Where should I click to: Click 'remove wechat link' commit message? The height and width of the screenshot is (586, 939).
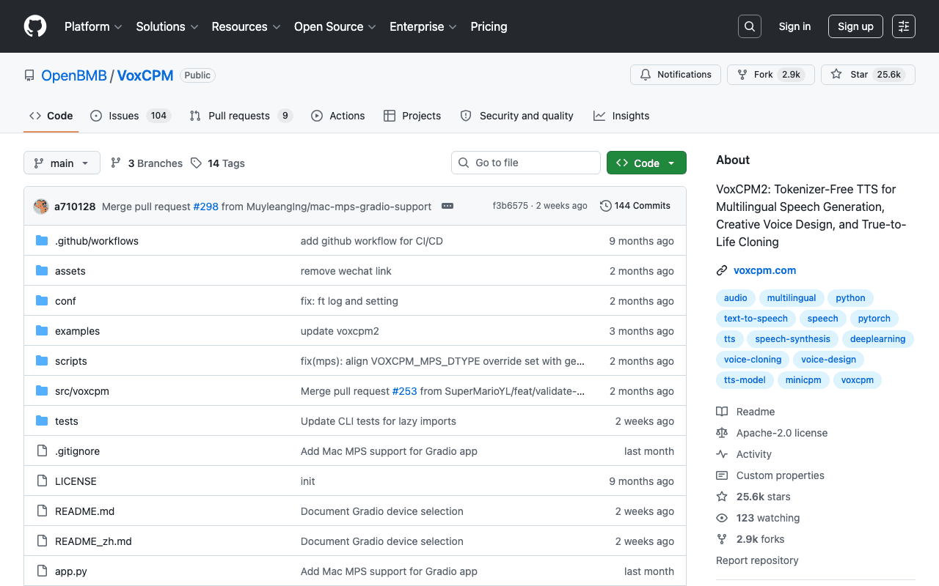[x=346, y=271]
